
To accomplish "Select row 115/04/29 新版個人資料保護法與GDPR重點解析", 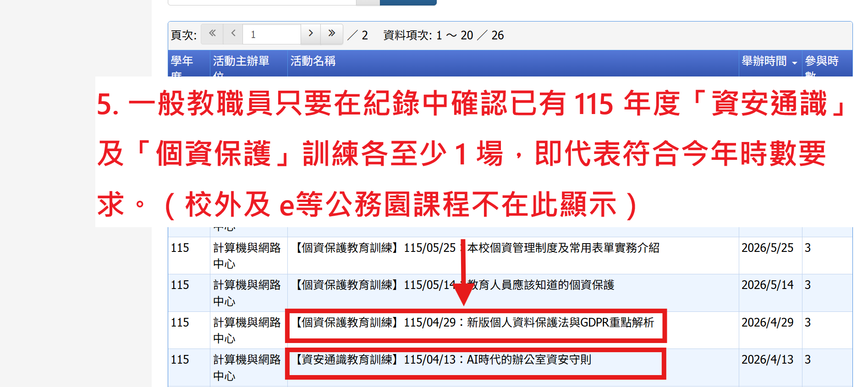I will (510, 330).
